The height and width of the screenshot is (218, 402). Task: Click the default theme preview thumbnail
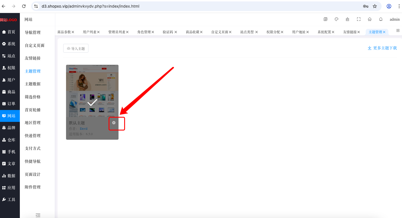(92, 91)
